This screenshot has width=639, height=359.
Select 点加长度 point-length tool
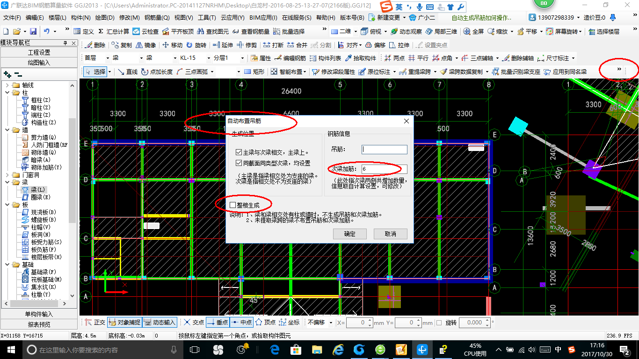(x=157, y=72)
